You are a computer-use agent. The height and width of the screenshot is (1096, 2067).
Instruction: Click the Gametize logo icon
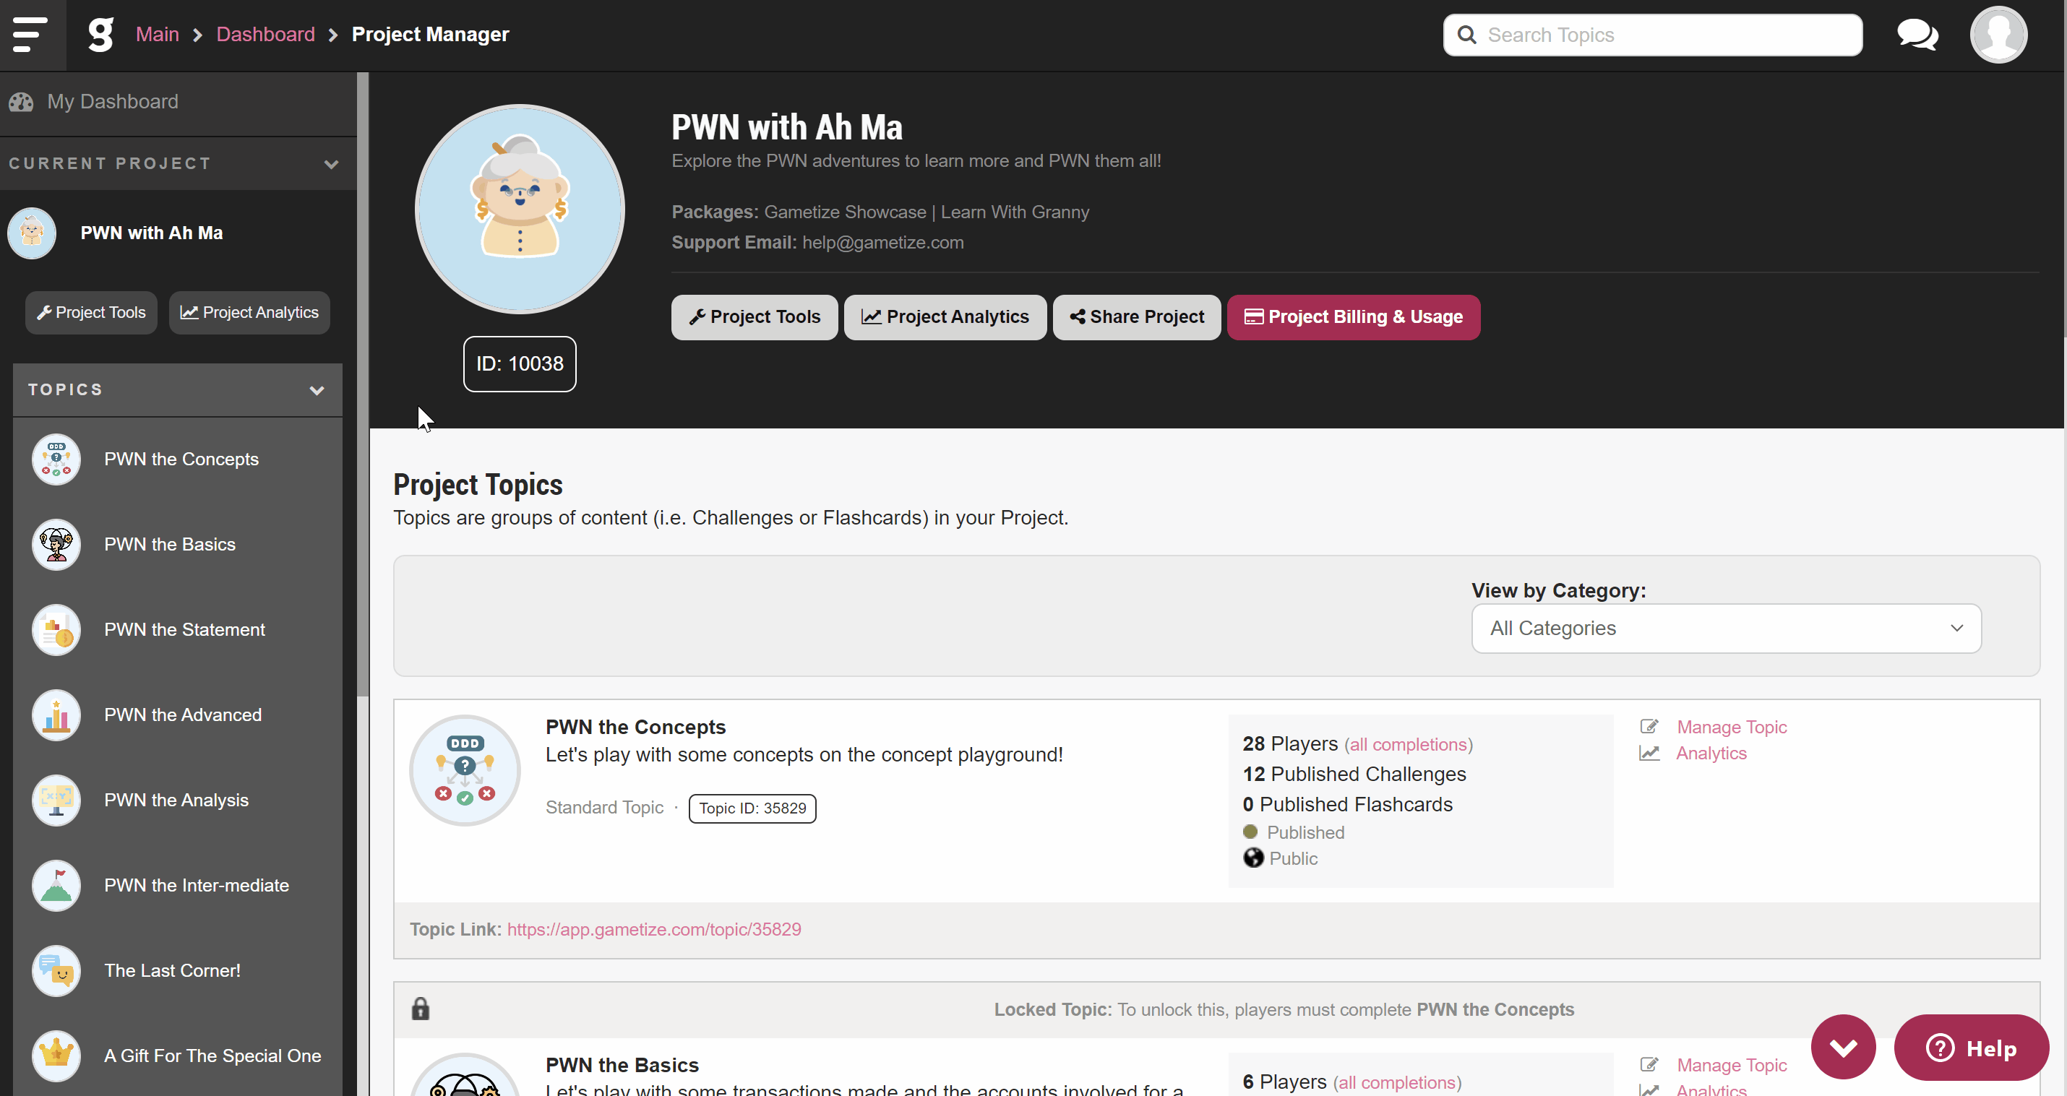tap(100, 35)
